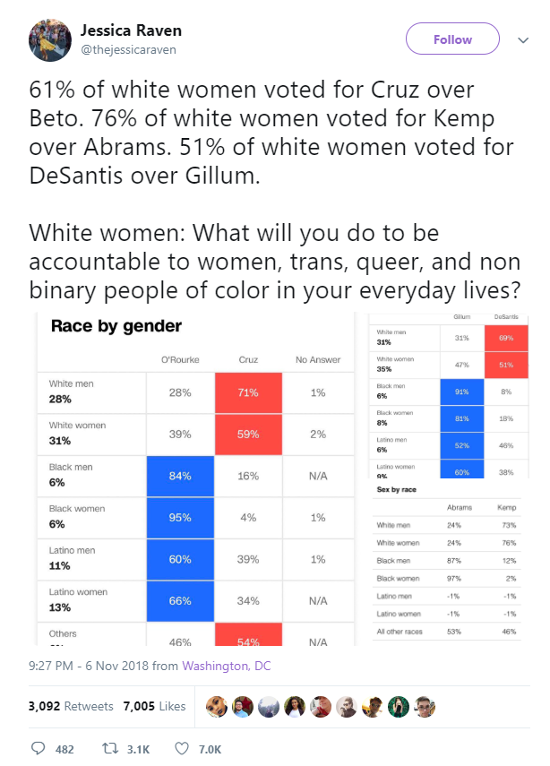Screen dimensions: 550x766
Task: Click the red Cruz 71% cell
Action: (248, 392)
